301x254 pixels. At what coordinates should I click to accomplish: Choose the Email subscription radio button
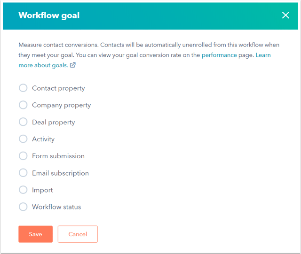tap(23, 173)
